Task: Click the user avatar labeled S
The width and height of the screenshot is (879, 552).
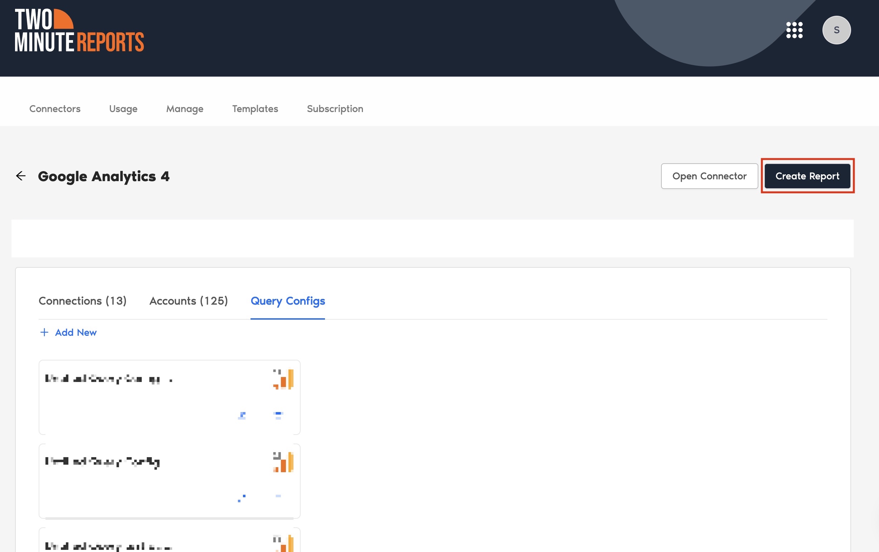Action: tap(836, 30)
